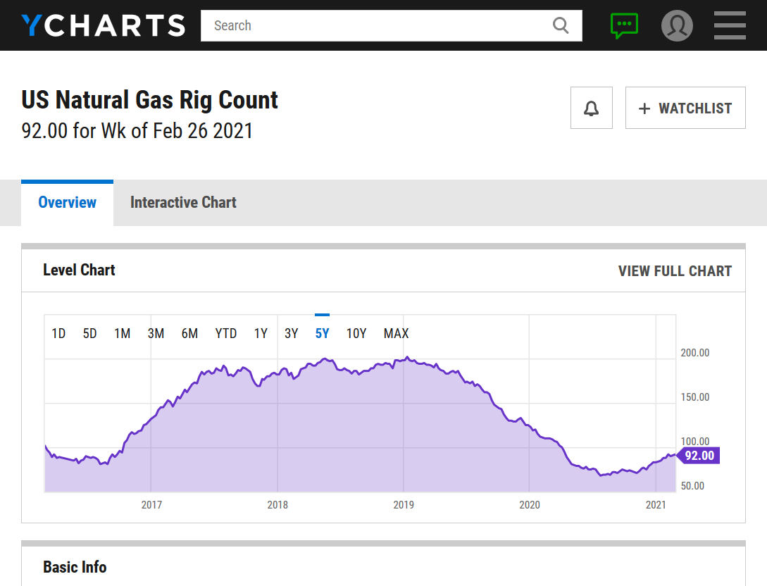Open the hamburger menu

(x=730, y=25)
